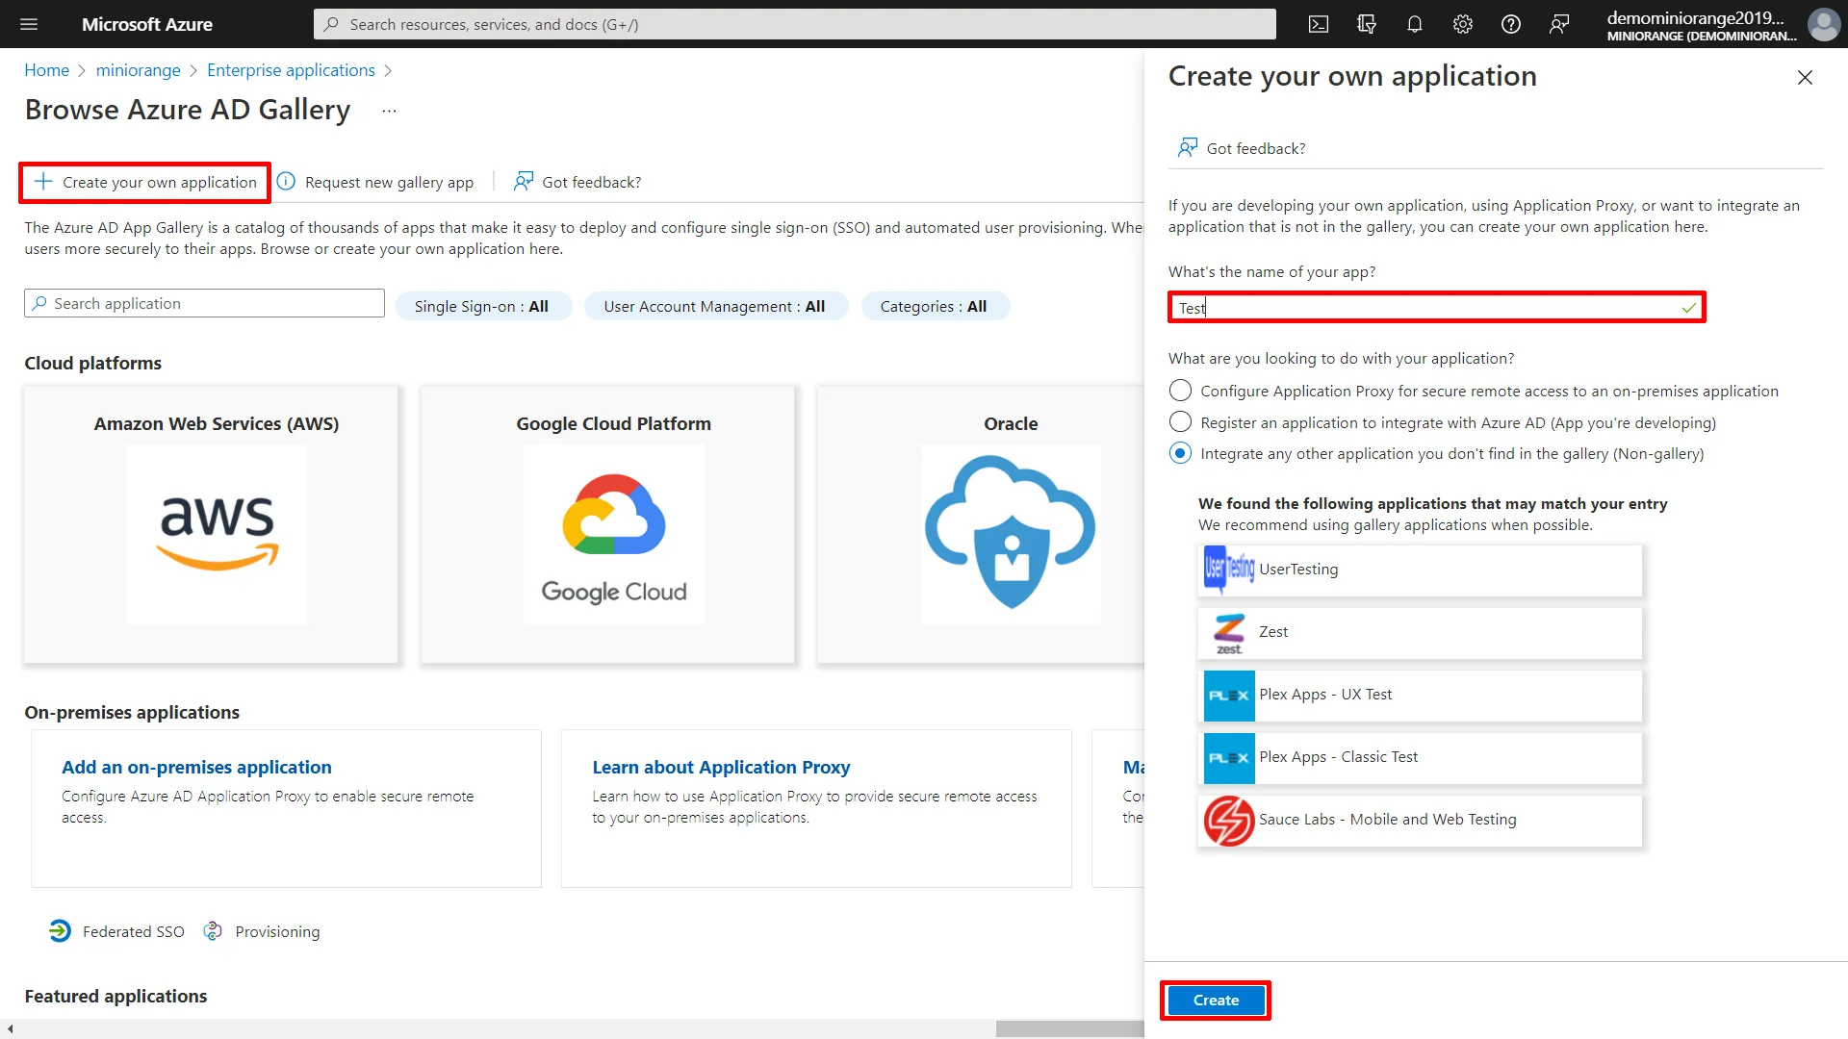1848x1039 pixels.
Task: Click the Create button to submit
Action: 1216,1000
